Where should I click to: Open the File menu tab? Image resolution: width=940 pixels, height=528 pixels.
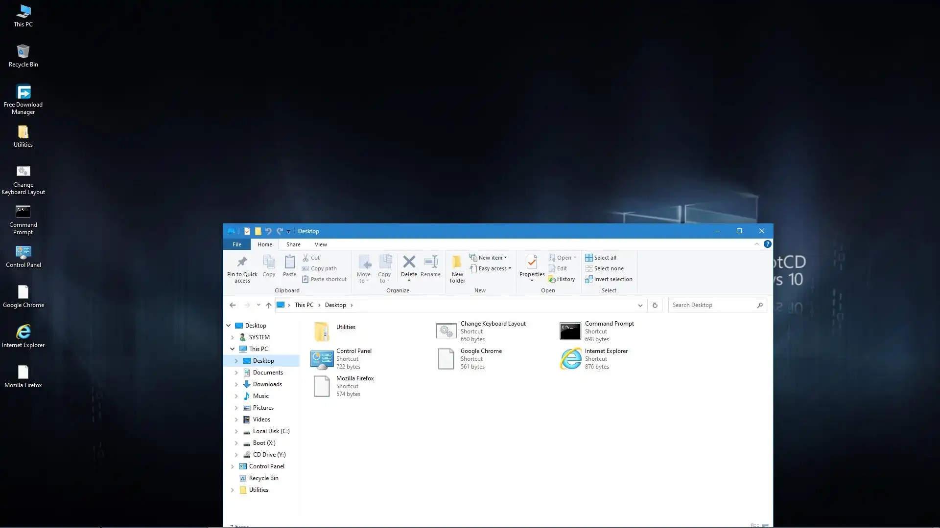(x=236, y=244)
